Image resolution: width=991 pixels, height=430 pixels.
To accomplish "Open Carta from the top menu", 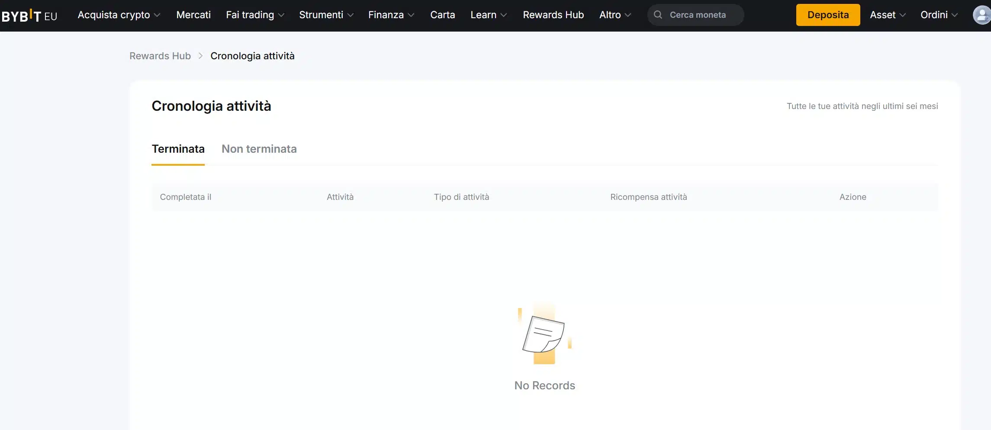I will pyautogui.click(x=442, y=15).
